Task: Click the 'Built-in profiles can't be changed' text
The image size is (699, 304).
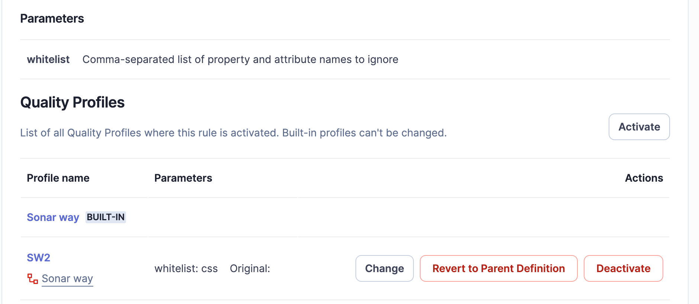Action: pos(364,133)
